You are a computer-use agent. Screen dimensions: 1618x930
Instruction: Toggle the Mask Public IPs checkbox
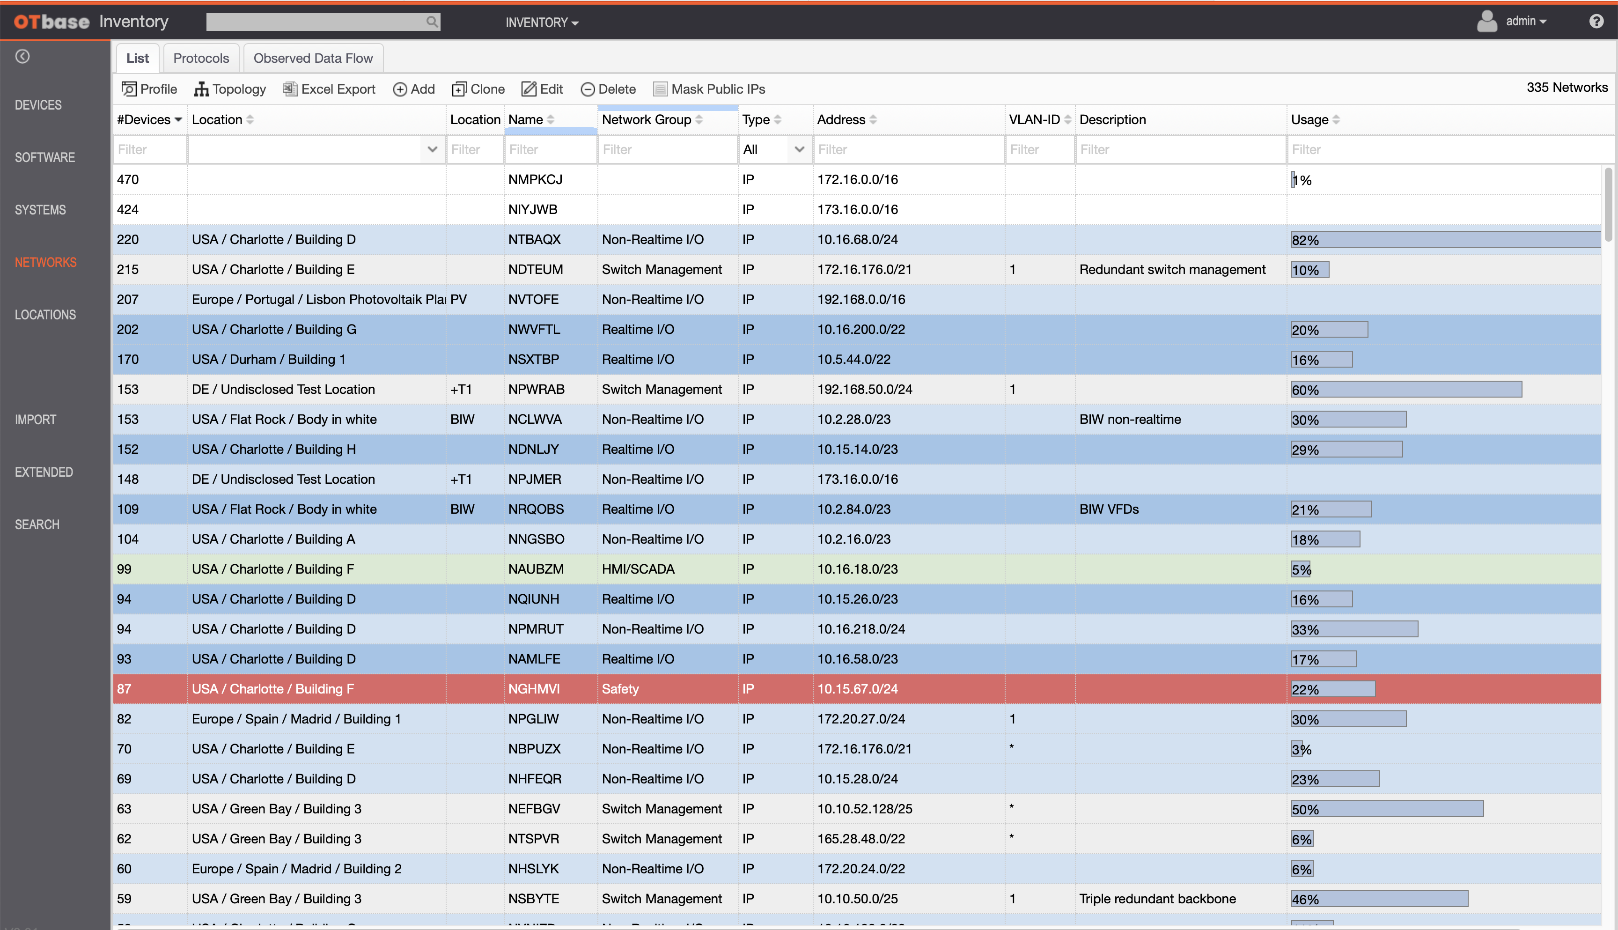click(660, 89)
